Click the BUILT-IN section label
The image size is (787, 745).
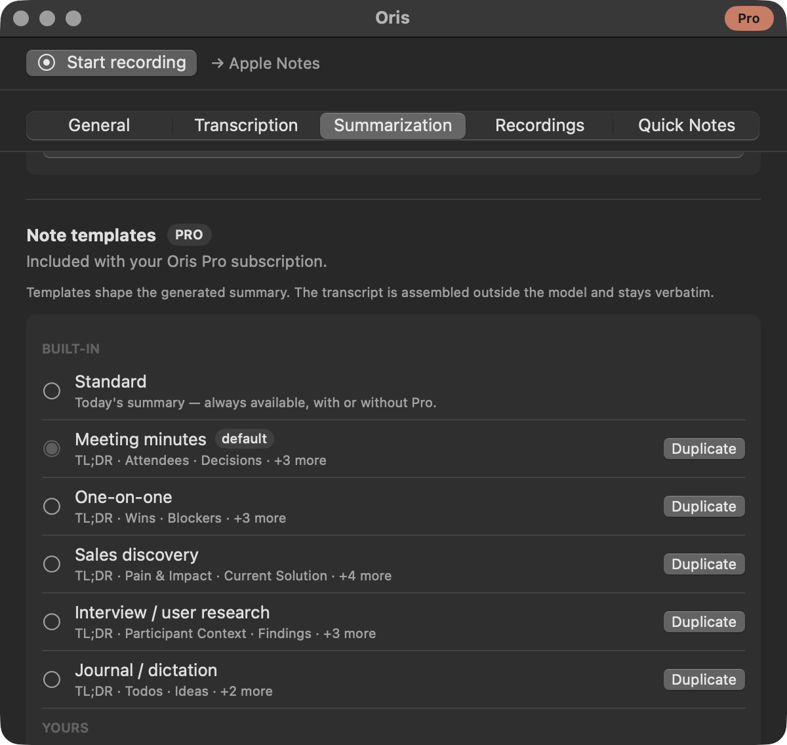point(71,349)
